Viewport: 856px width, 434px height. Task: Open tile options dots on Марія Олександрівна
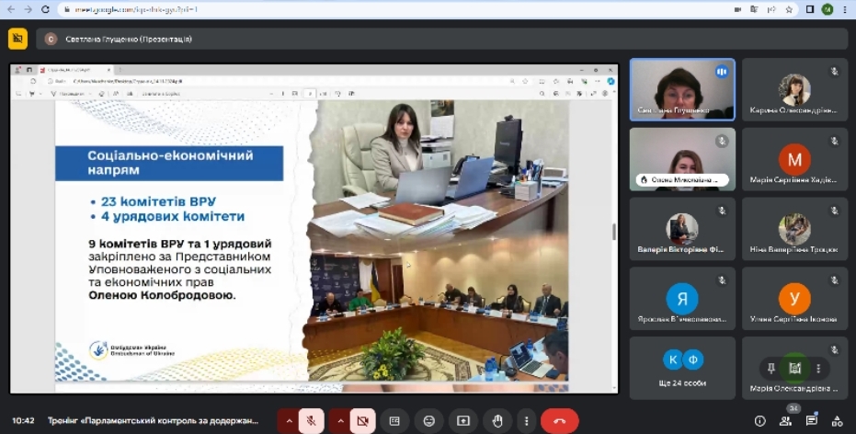coord(818,369)
